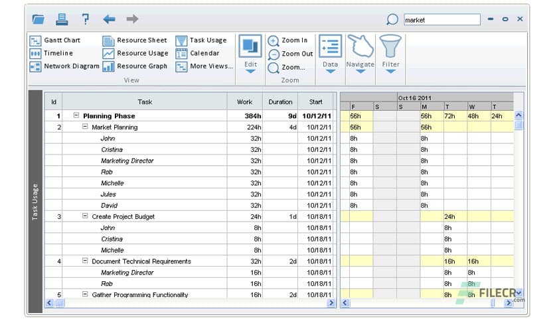This screenshot has width=555, height=321.
Task: Select 'Michelle' under Create Project Budget
Action: point(112,250)
